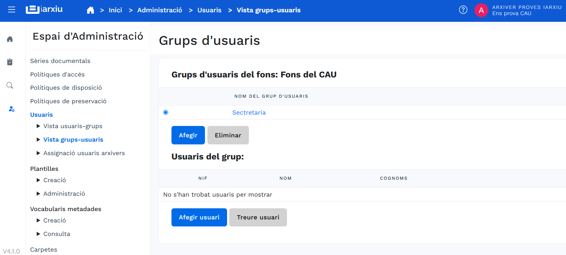Go to home via breadcrumb house icon
Viewport: 566px width, 255px height.
(x=90, y=10)
